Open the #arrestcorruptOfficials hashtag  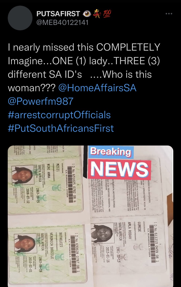pos(59,115)
